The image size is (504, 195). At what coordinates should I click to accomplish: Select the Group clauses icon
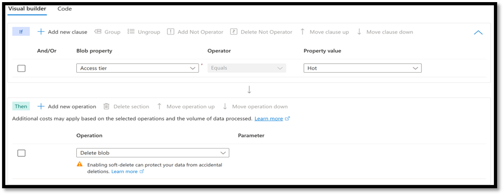click(98, 32)
